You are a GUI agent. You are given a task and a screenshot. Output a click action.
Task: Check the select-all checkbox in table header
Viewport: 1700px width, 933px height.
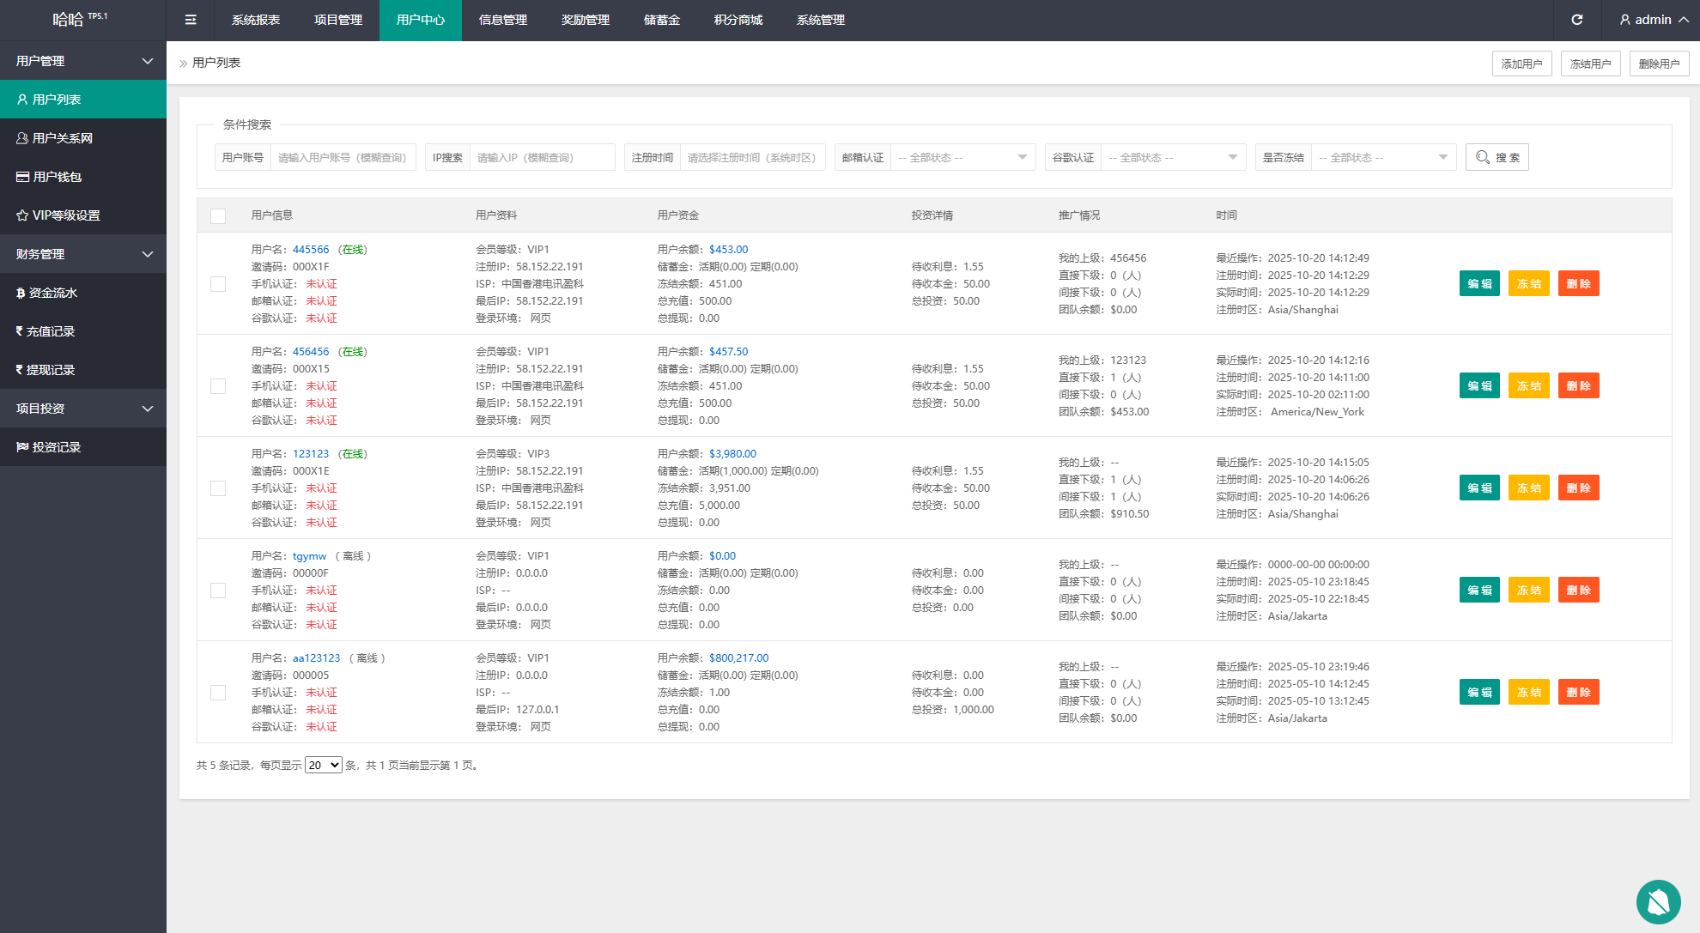click(x=218, y=216)
